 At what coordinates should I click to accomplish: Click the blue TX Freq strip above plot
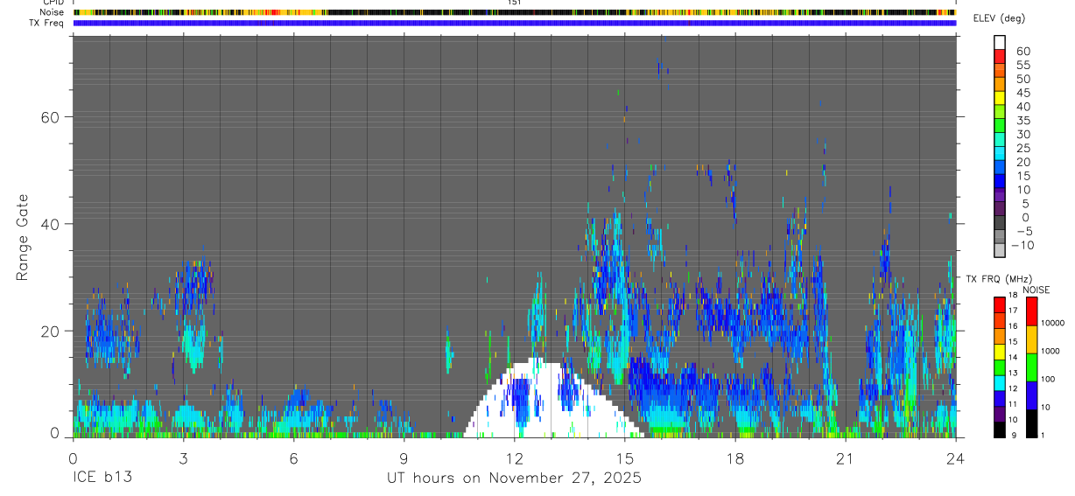pos(515,23)
